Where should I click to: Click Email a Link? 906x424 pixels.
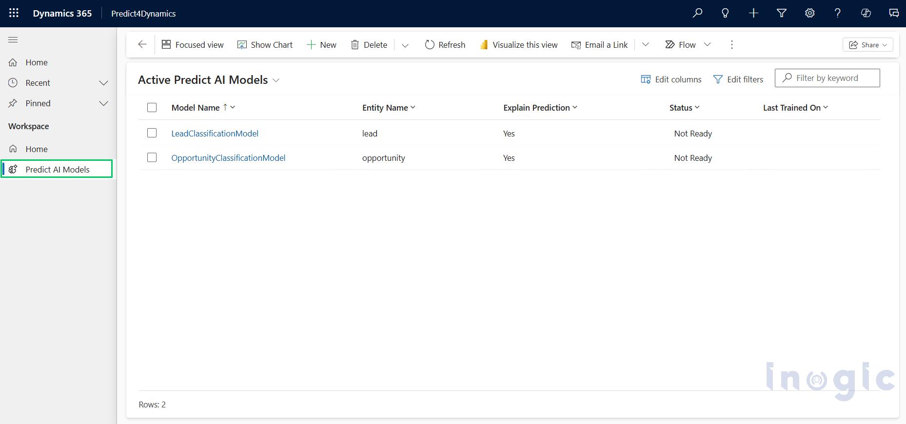click(600, 45)
